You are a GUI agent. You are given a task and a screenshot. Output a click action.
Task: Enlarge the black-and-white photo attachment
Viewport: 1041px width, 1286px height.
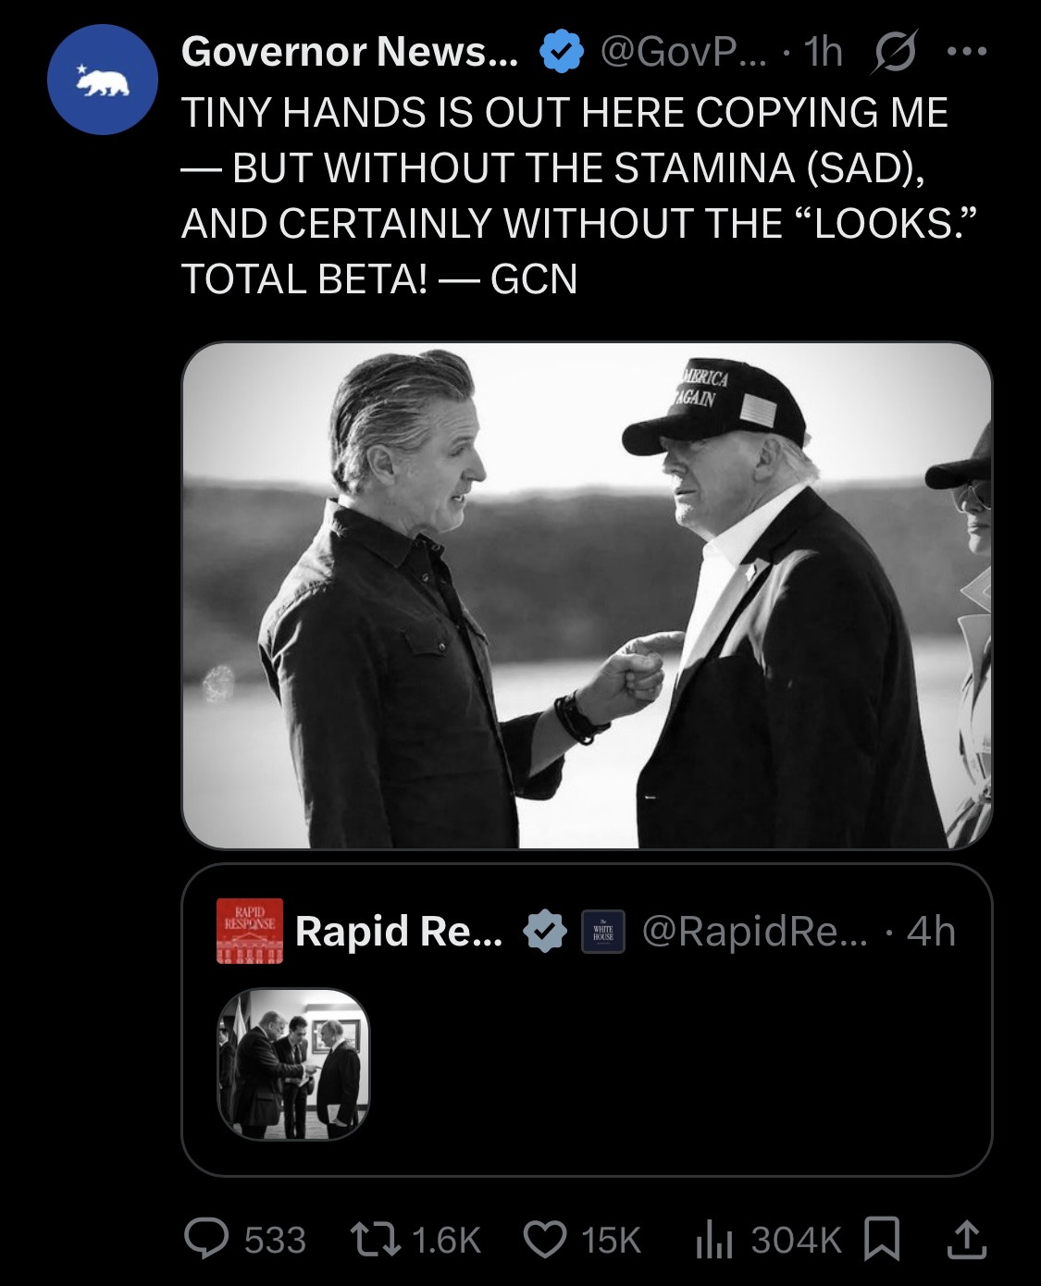(587, 596)
